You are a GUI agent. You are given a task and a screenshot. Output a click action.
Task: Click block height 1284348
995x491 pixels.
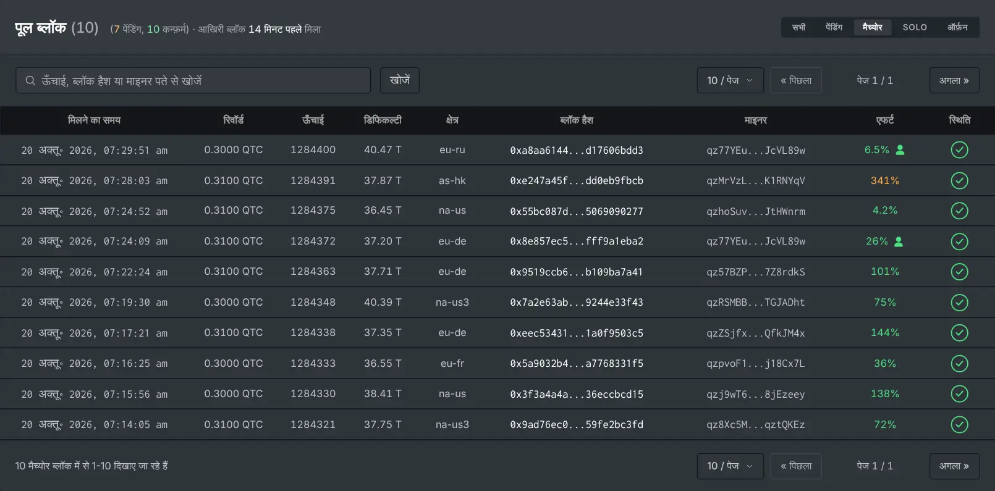click(x=313, y=302)
